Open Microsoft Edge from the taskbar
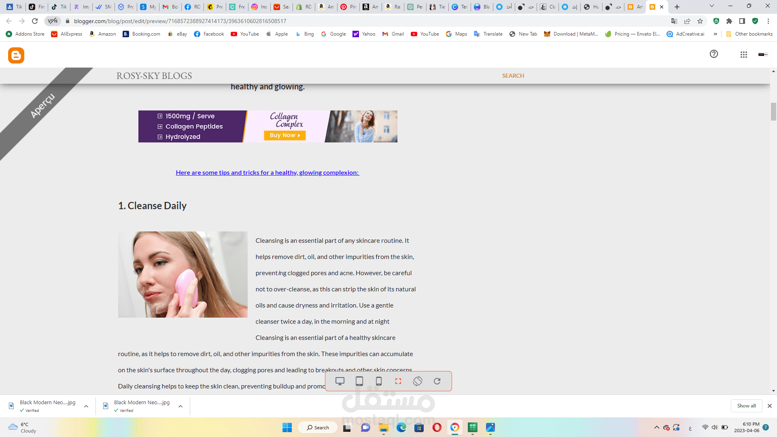Screen dimensions: 777x437 [x=401, y=427]
